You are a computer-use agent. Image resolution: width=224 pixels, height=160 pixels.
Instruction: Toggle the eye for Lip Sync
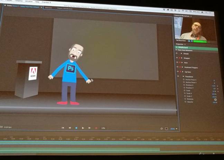pos(178,72)
